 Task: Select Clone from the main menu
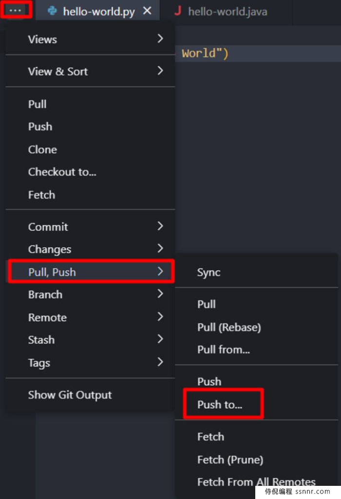pyautogui.click(x=91, y=149)
